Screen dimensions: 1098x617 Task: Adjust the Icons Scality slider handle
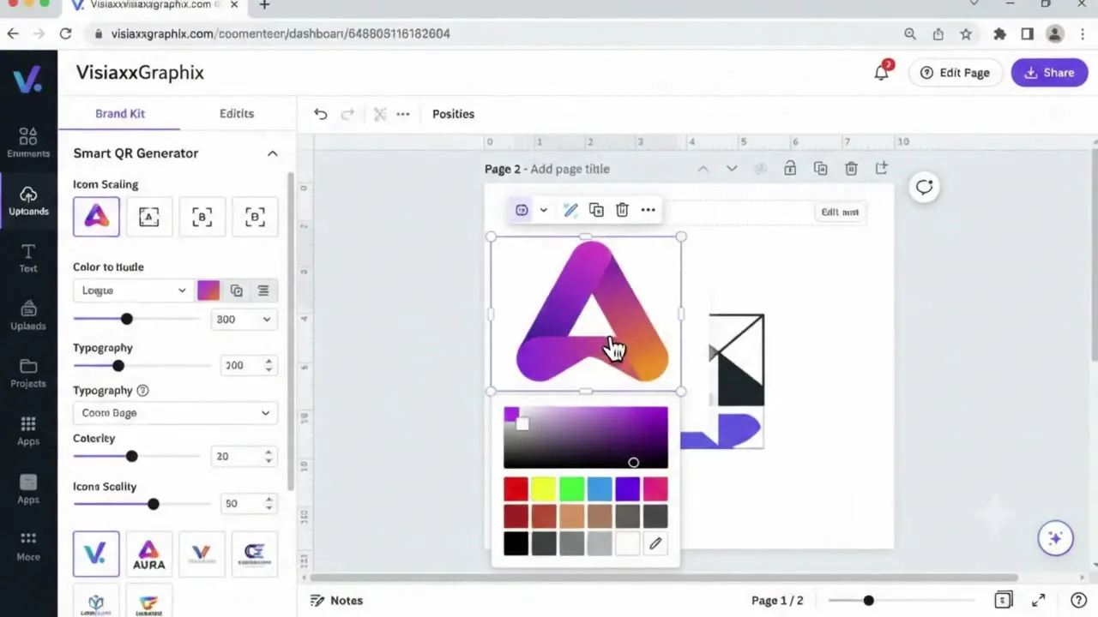point(153,504)
